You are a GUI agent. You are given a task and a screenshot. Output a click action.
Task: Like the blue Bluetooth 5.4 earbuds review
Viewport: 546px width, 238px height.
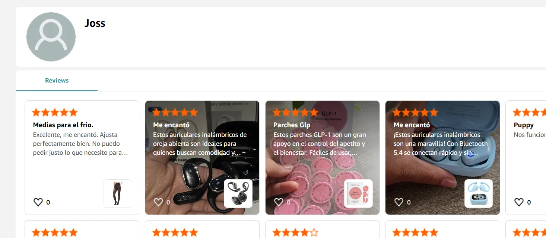click(399, 202)
